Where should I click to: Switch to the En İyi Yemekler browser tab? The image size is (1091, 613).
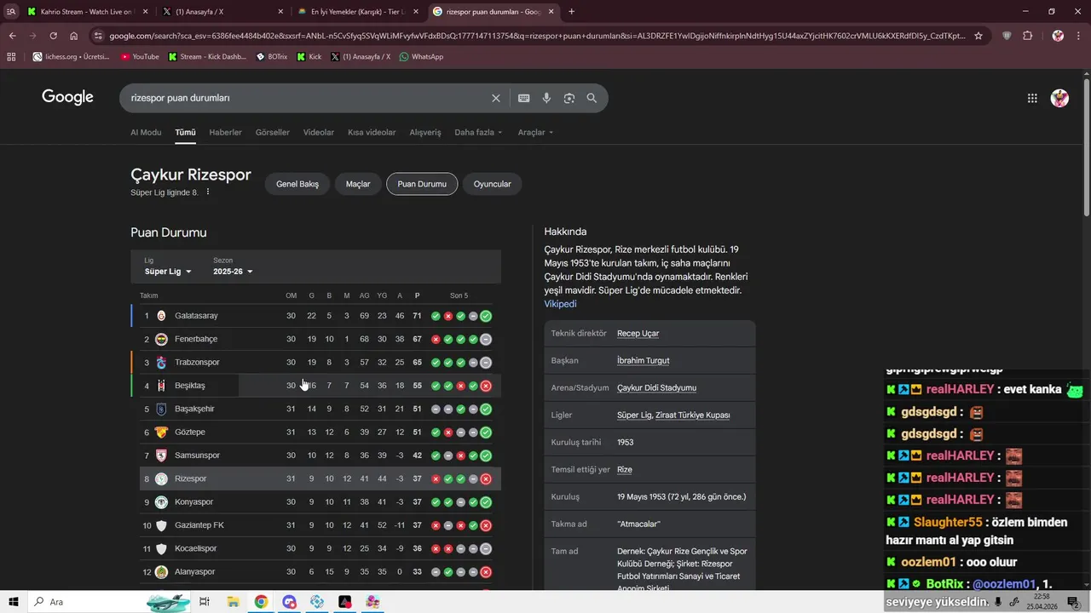[x=358, y=11]
